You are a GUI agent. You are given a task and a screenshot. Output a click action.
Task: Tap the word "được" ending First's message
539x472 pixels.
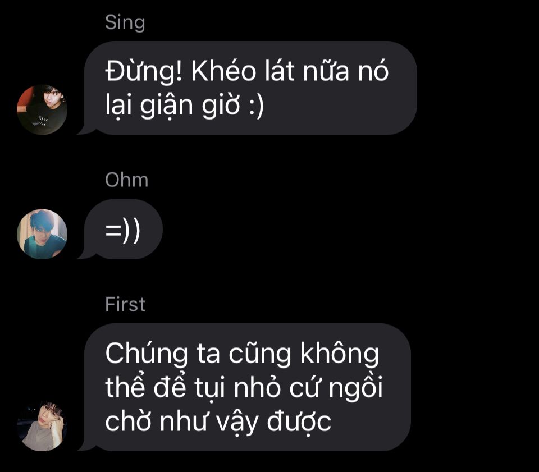[x=299, y=423]
